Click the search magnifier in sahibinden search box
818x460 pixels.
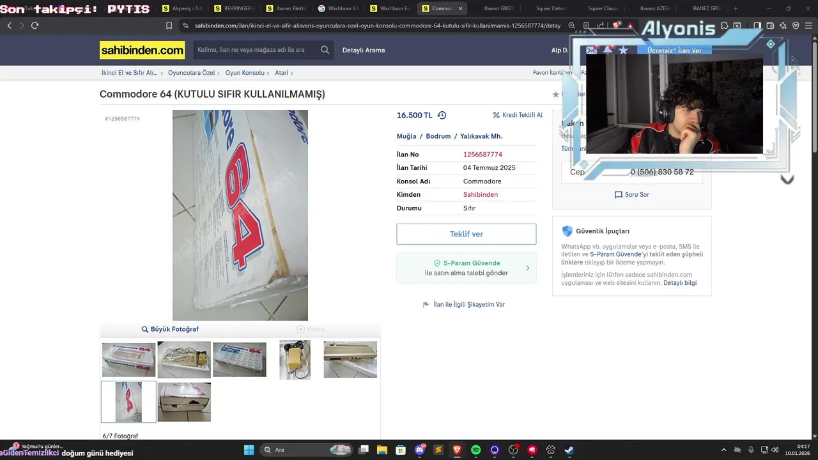click(x=325, y=50)
